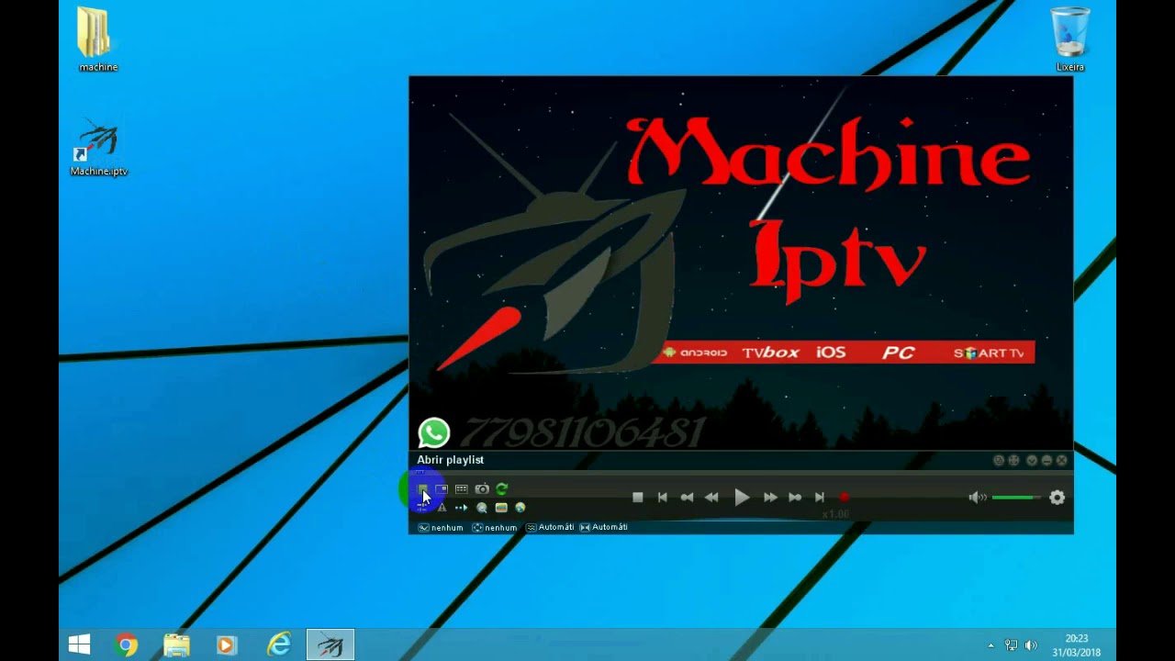This screenshot has width=1175, height=661.
Task: Open the equalizer adjustment sliders icon
Action: point(422,508)
